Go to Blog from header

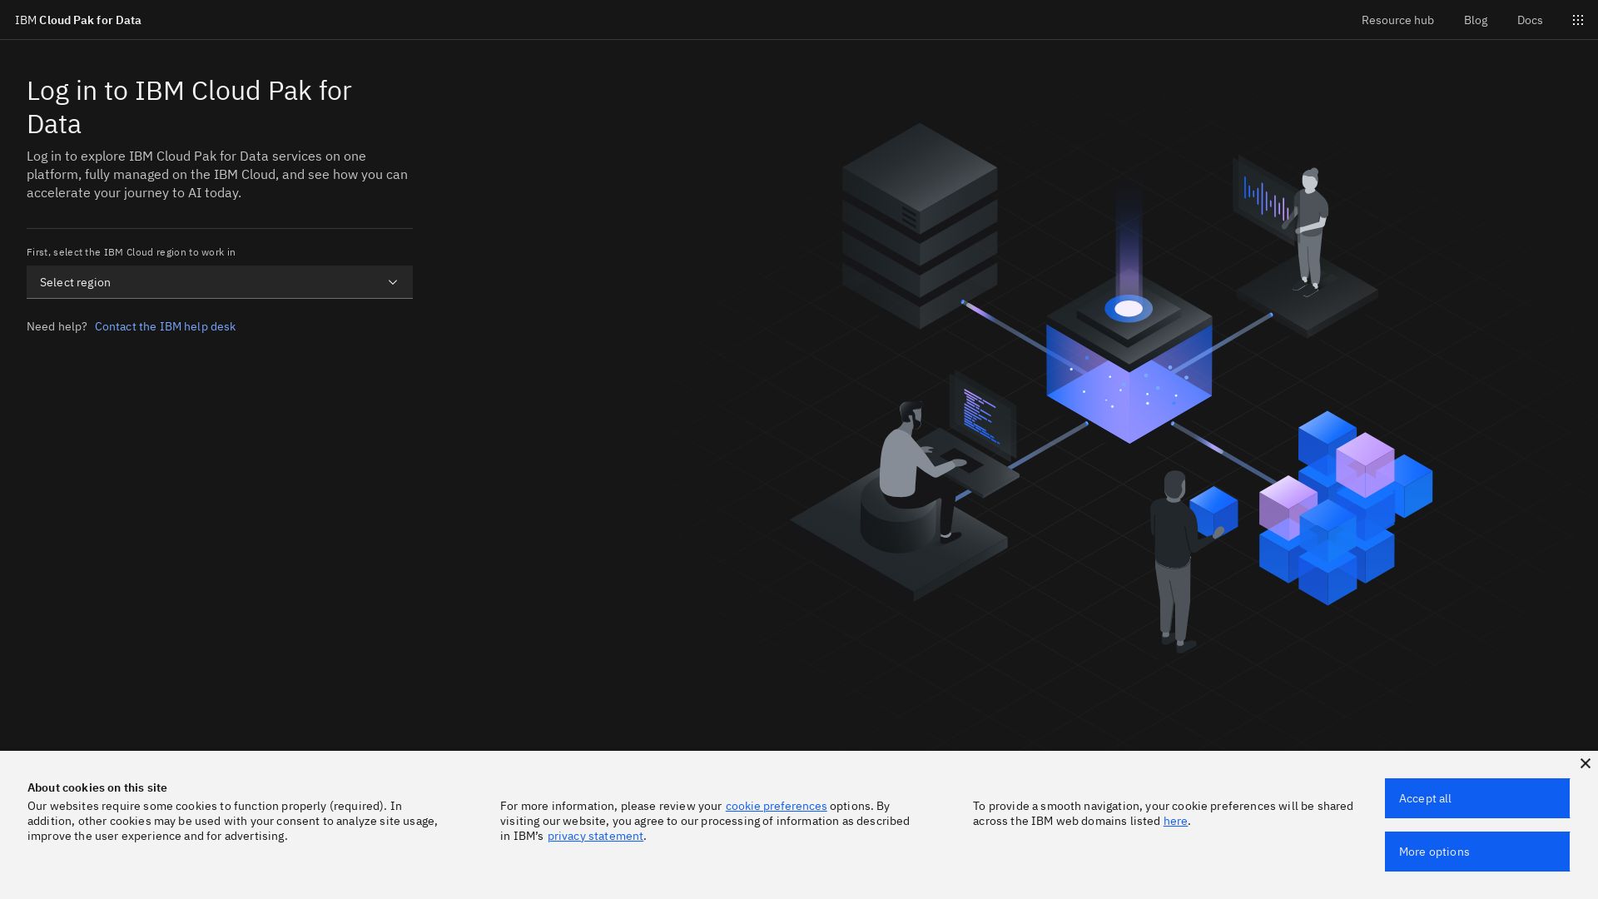point(1476,20)
